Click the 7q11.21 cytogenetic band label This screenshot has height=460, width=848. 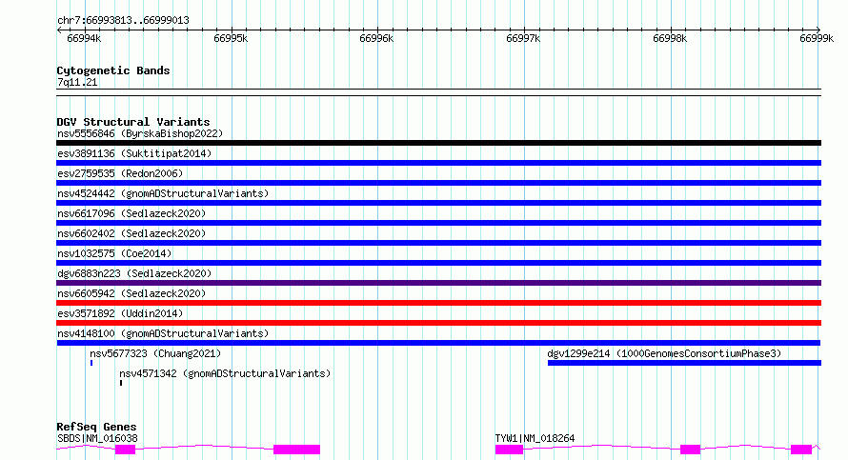77,82
